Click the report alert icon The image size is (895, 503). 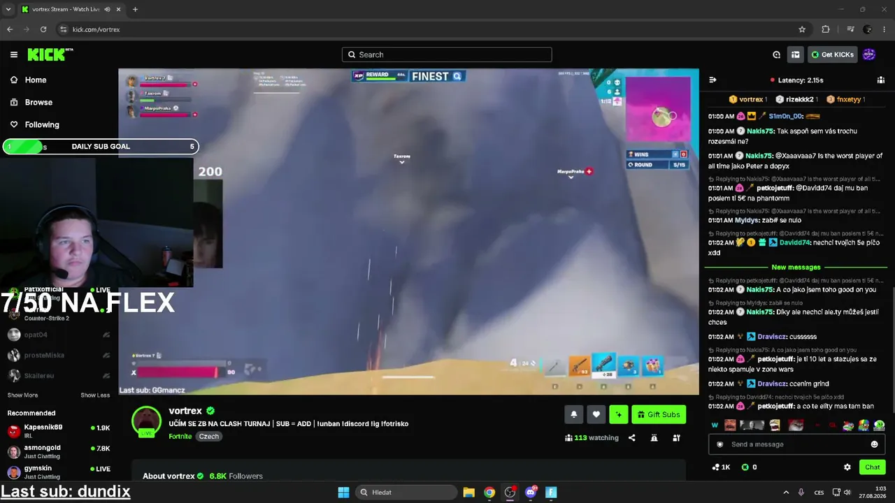(654, 438)
